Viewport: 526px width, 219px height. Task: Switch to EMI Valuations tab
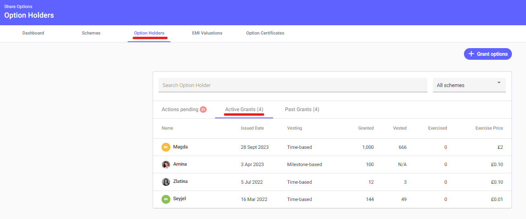(207, 33)
